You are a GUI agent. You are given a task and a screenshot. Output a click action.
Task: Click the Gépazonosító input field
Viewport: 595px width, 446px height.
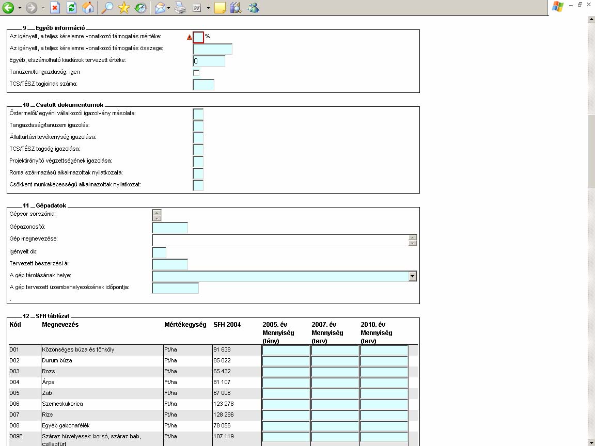(x=170, y=228)
